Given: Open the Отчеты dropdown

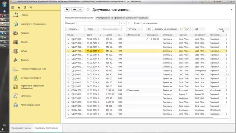Looking at the screenshot, I should pos(134,29).
